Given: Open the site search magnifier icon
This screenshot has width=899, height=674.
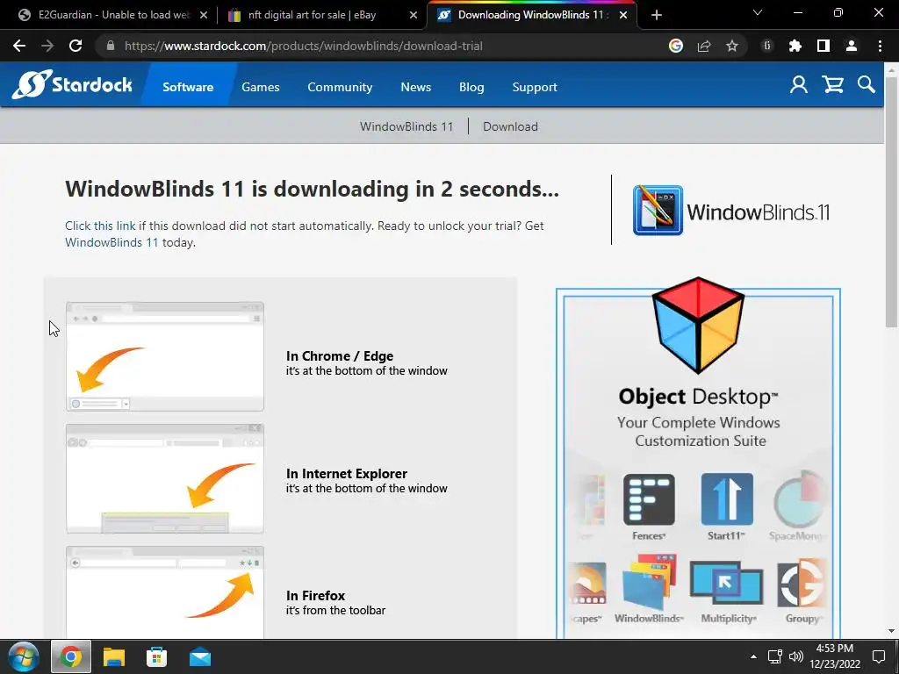Looking at the screenshot, I should pyautogui.click(x=867, y=85).
